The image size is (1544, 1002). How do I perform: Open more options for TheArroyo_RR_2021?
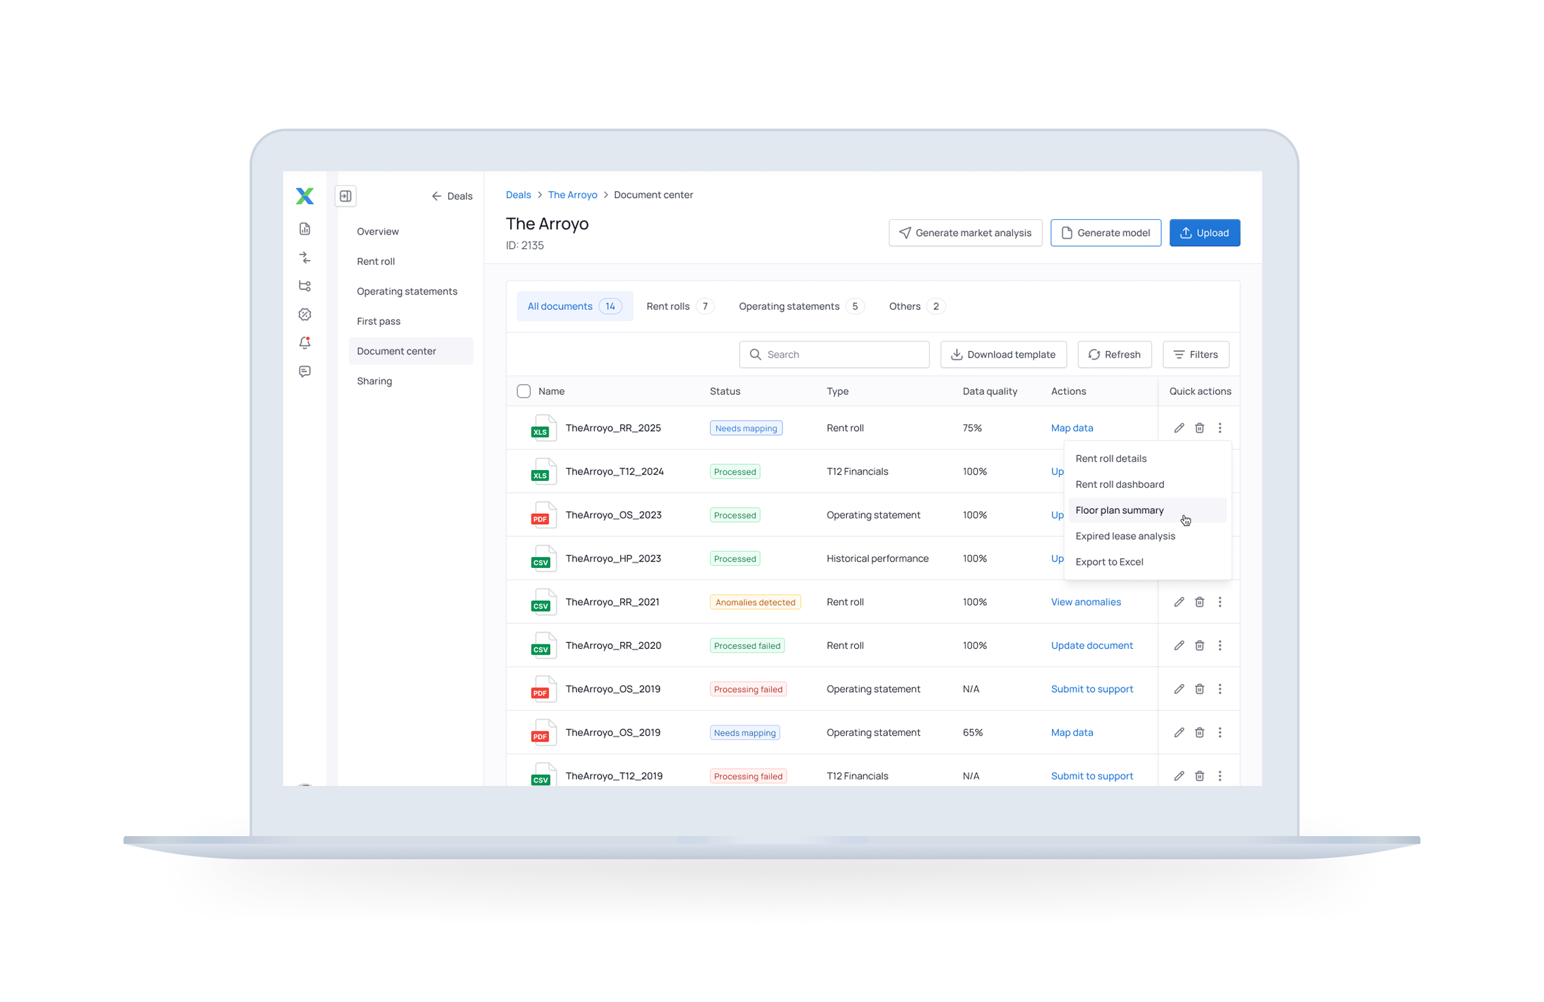1220,602
